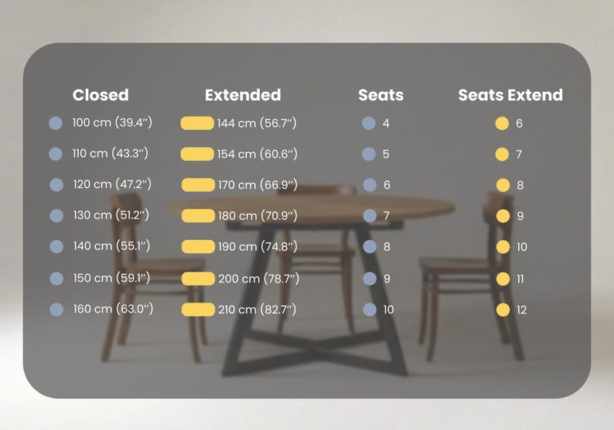Click the blue dot beside 160 cm (63.0")

pyautogui.click(x=56, y=310)
